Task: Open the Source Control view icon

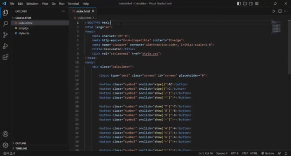Action: [5, 35]
